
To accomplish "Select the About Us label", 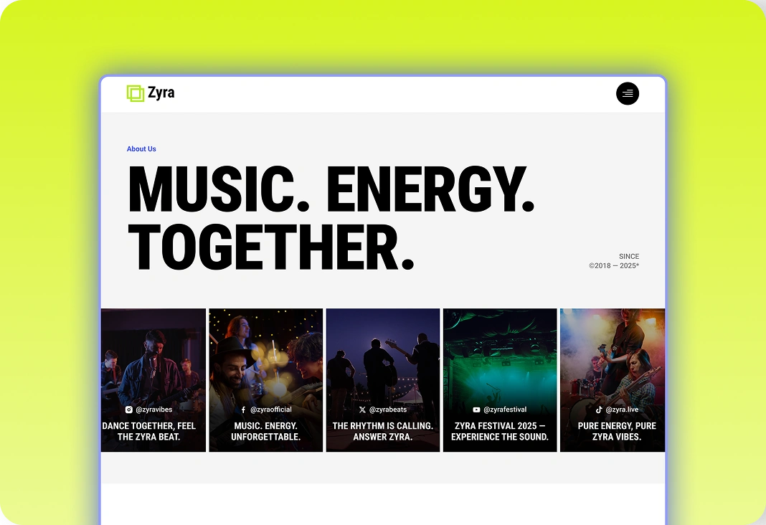I will pos(141,149).
